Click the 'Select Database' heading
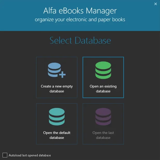The image size is (160, 160). [x=80, y=41]
